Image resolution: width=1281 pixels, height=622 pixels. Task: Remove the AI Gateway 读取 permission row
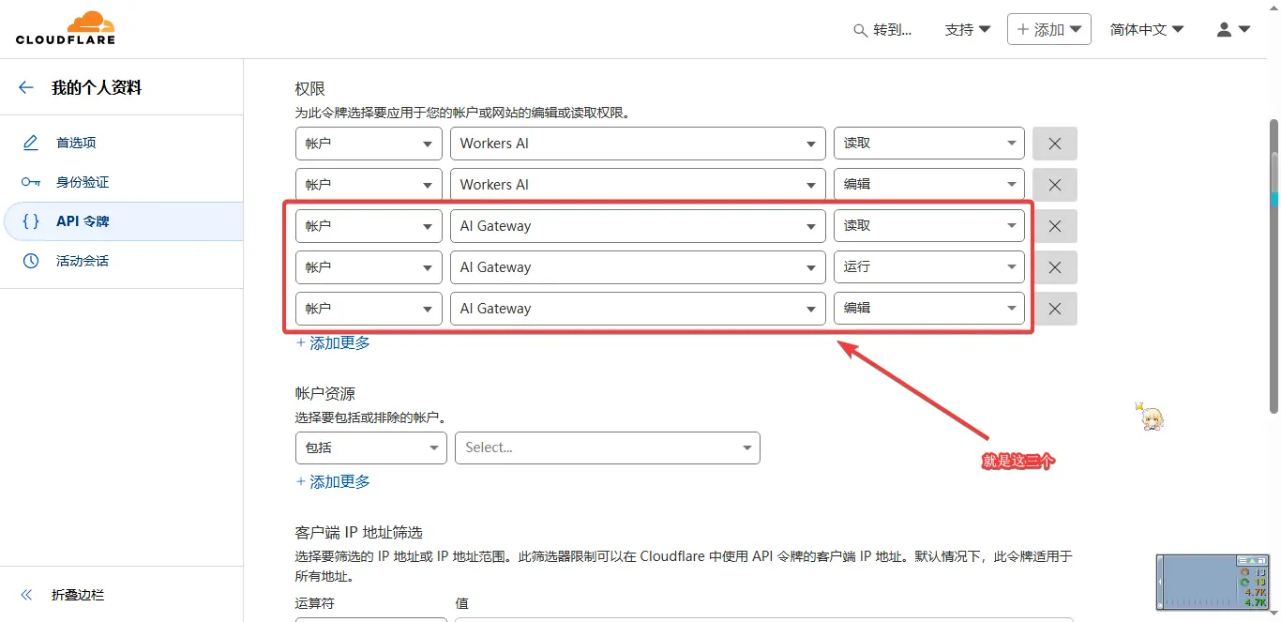[x=1055, y=226]
